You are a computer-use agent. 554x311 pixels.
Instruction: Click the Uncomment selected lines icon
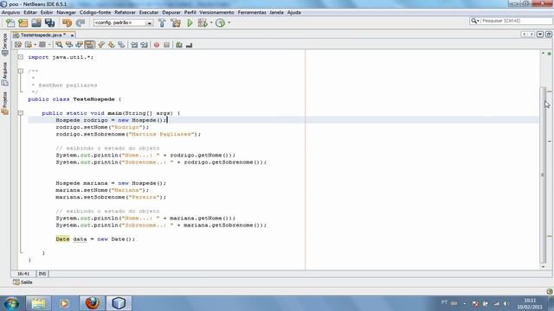(189, 45)
